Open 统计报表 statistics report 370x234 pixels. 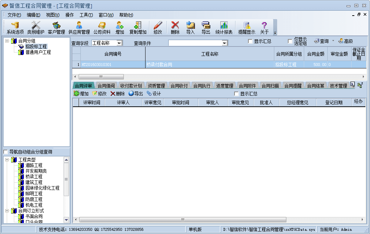tap(224, 28)
